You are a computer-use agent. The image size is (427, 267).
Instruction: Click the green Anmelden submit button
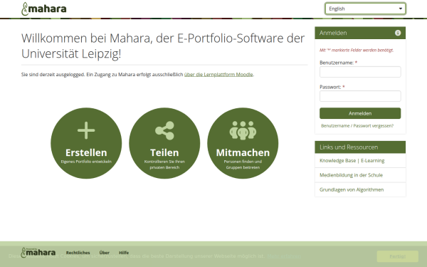(x=360, y=113)
